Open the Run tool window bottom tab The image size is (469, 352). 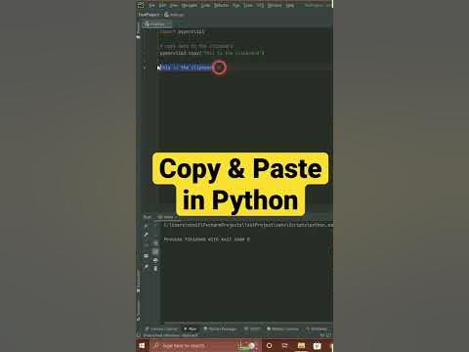pyautogui.click(x=191, y=329)
